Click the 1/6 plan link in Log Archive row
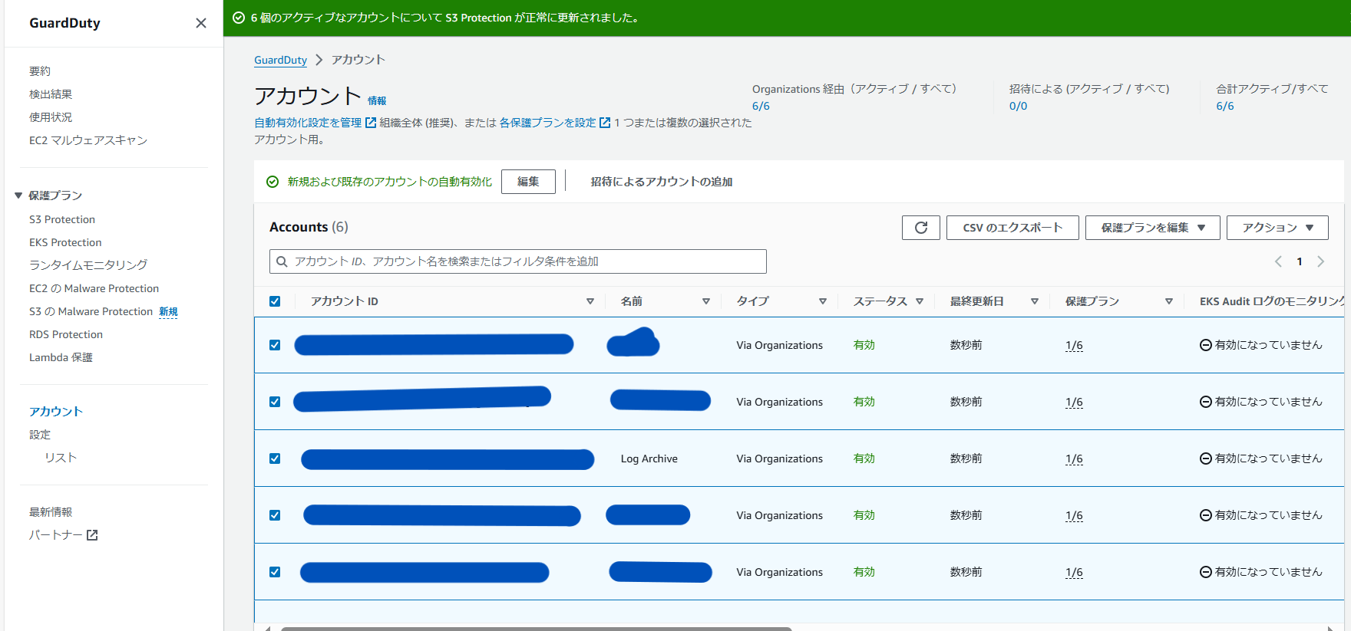This screenshot has height=631, width=1351. coord(1074,458)
